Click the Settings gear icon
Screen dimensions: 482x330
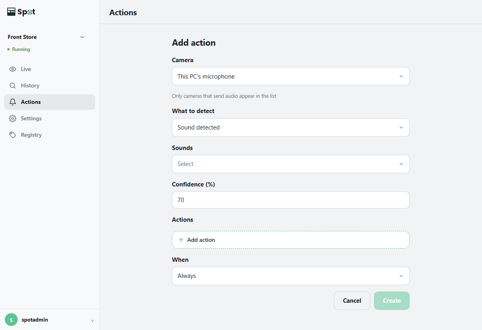pyautogui.click(x=13, y=118)
